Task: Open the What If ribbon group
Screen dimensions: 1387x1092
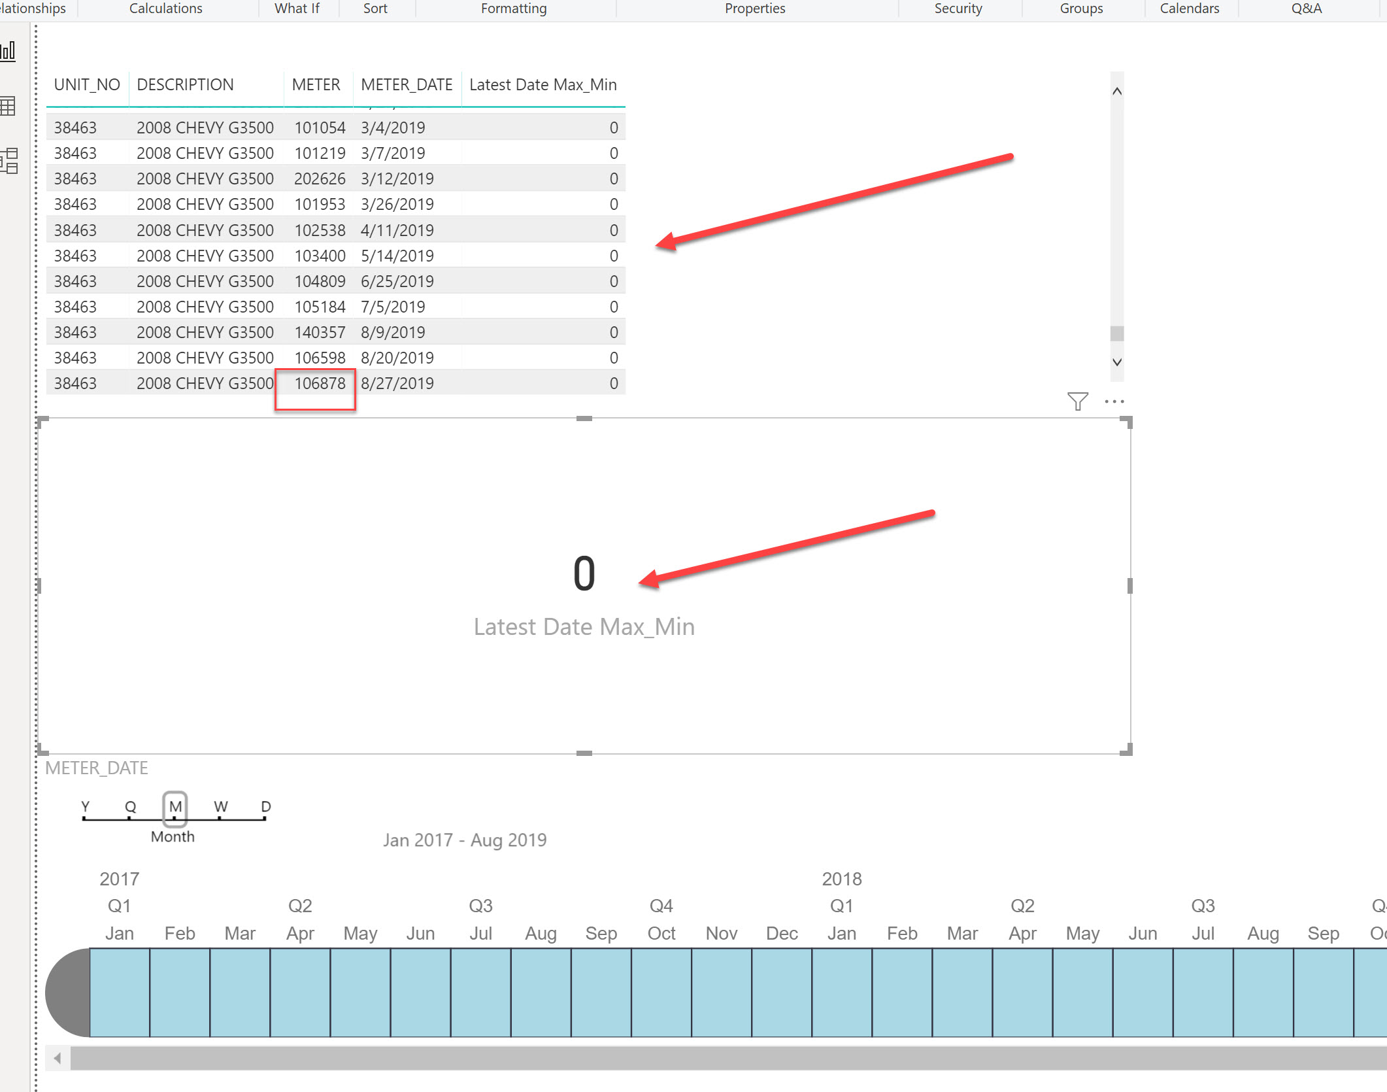Action: pos(297,9)
